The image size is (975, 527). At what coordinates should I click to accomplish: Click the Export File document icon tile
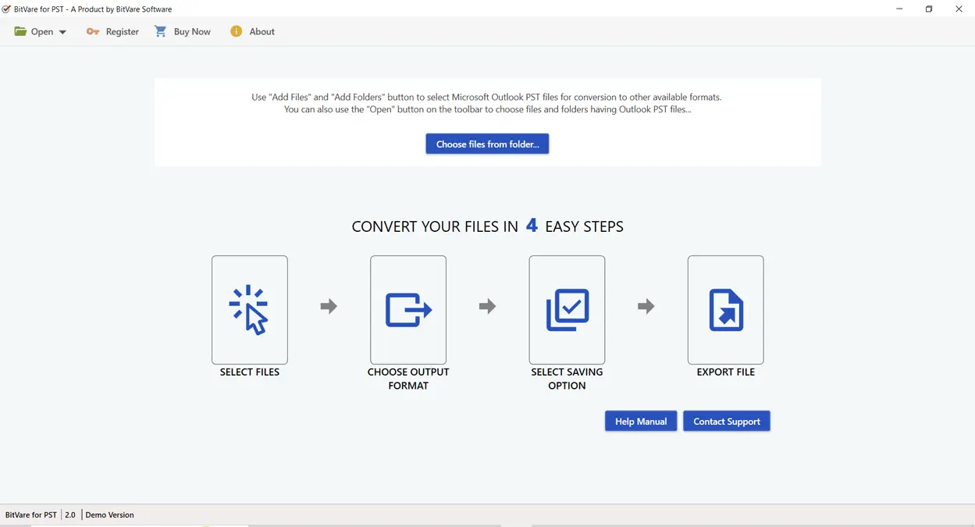[725, 309]
